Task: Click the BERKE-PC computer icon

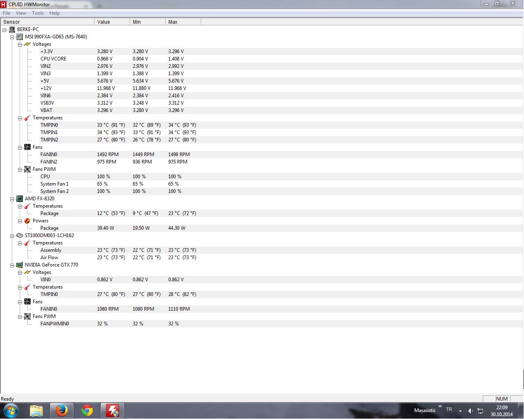Action: pos(12,29)
